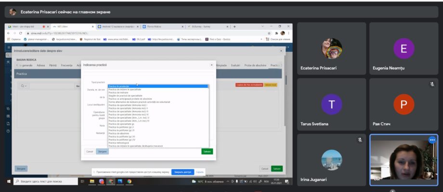Close the Indicarea practicii dialog
This screenshot has width=443, height=192.
(211, 65)
